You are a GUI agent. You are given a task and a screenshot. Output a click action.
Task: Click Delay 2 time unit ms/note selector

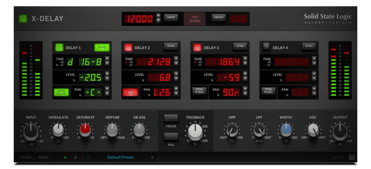[129, 63]
